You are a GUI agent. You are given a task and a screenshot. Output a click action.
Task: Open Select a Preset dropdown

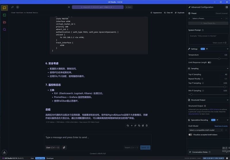pos(207,18)
